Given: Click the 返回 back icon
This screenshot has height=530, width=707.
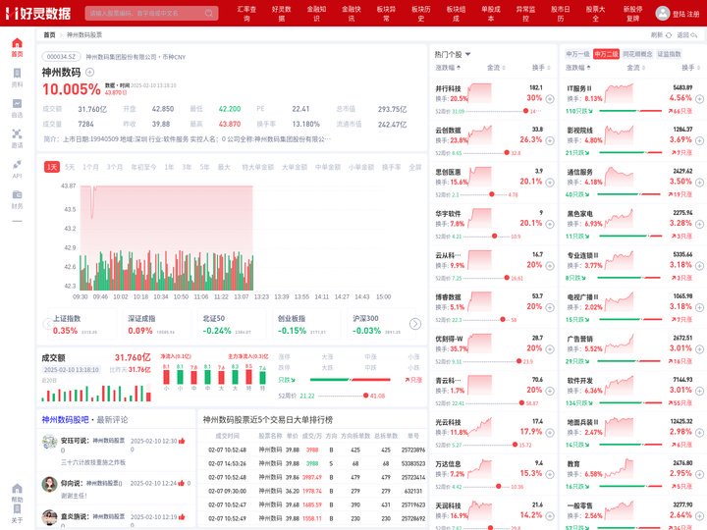Looking at the screenshot, I should point(693,35).
